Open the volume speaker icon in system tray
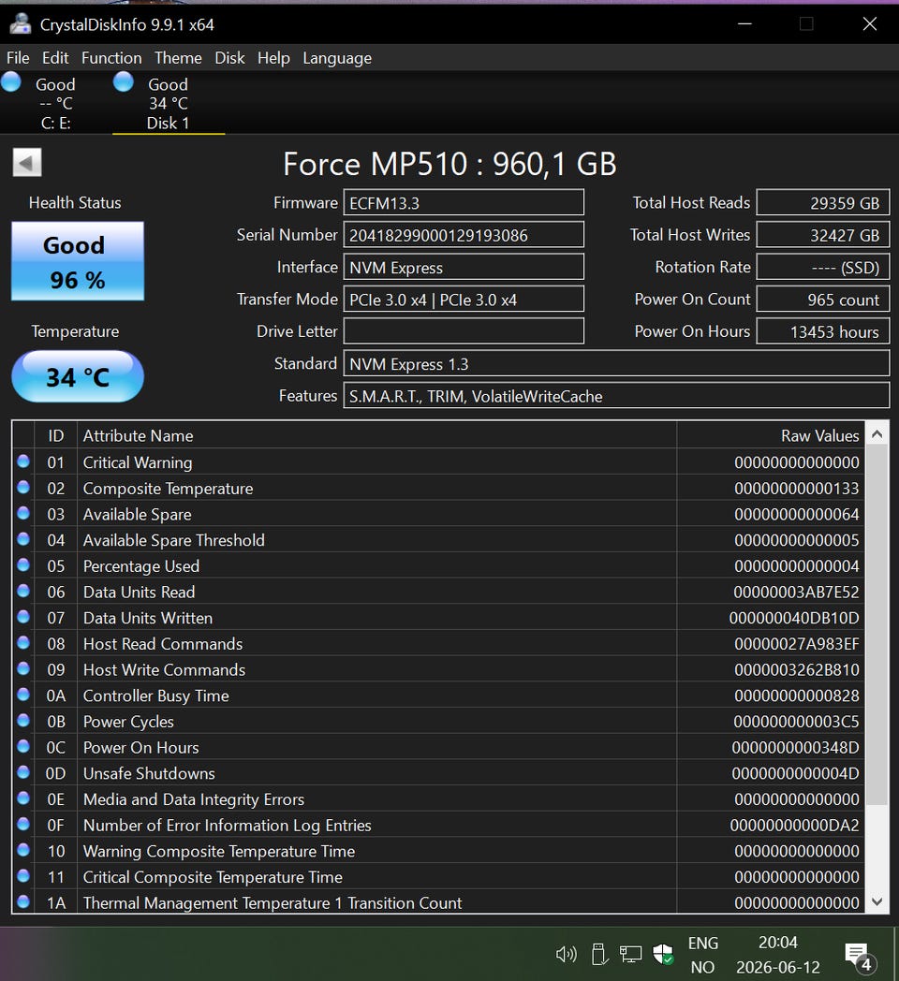899x981 pixels. pyautogui.click(x=566, y=954)
